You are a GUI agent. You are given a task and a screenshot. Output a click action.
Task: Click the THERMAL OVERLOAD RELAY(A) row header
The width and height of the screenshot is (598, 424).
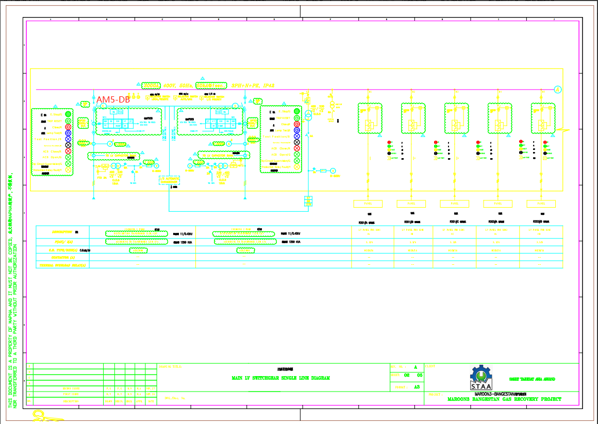tap(62, 265)
